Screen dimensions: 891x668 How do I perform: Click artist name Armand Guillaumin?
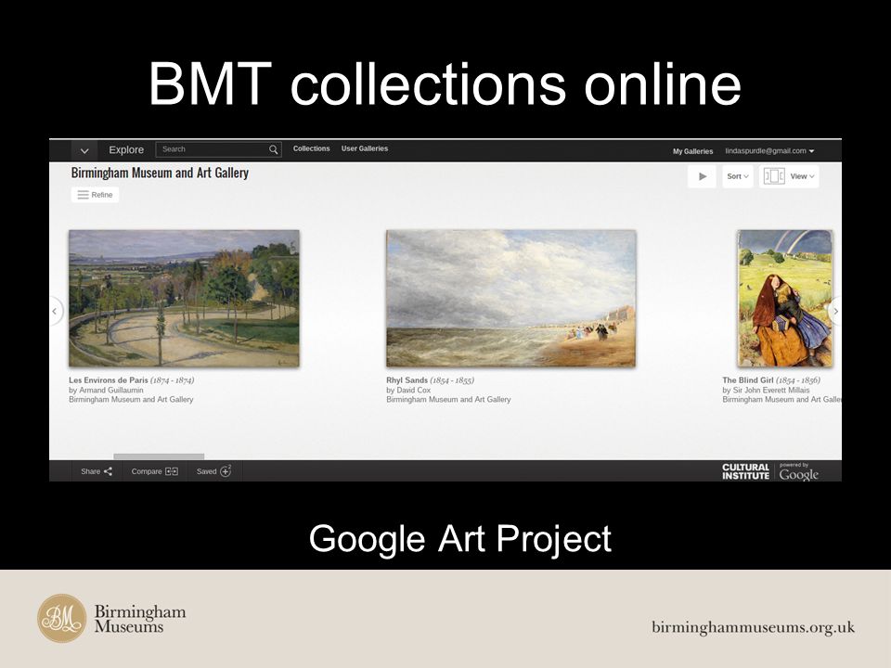[x=111, y=391]
